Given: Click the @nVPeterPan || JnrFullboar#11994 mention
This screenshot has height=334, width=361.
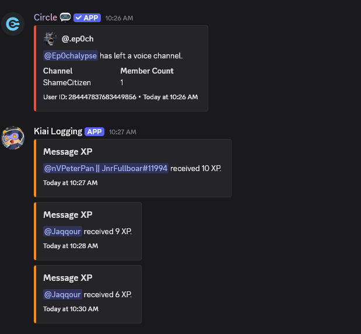Looking at the screenshot, I should [x=106, y=168].
